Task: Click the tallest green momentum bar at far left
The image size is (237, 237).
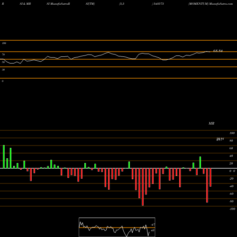Action: tap(4, 156)
